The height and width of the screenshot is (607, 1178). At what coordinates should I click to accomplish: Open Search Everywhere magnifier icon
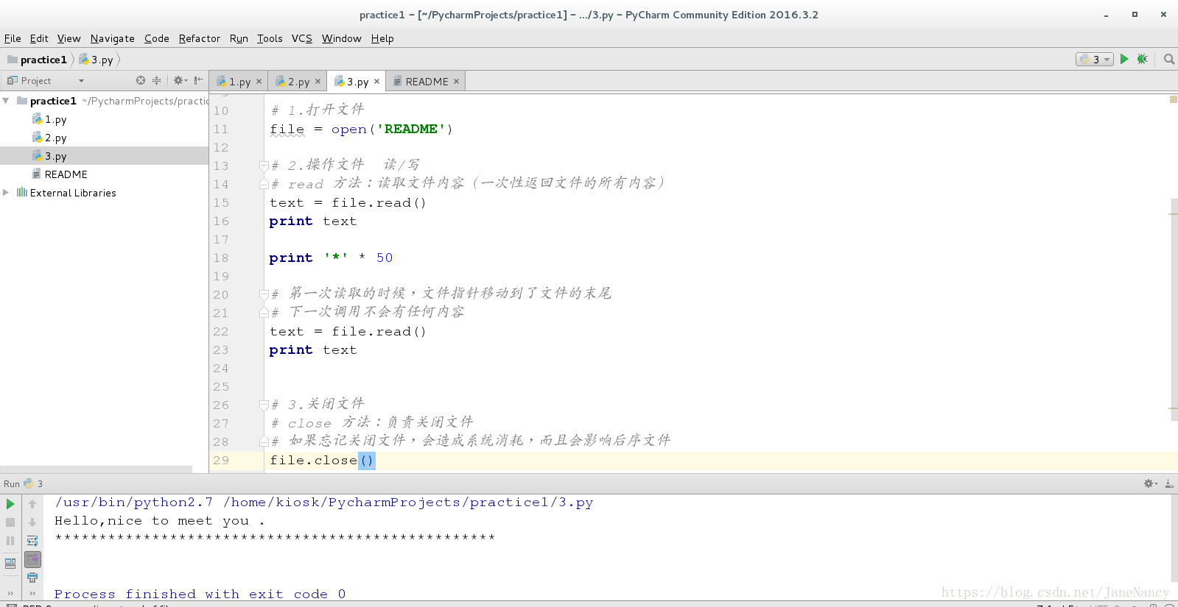[1168, 59]
